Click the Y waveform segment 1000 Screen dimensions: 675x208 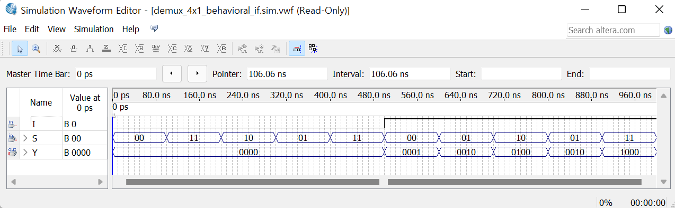pyautogui.click(x=629, y=152)
